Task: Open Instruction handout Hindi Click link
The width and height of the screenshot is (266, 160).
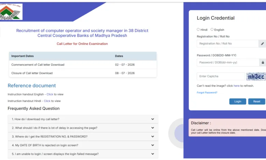Action: coord(47,101)
